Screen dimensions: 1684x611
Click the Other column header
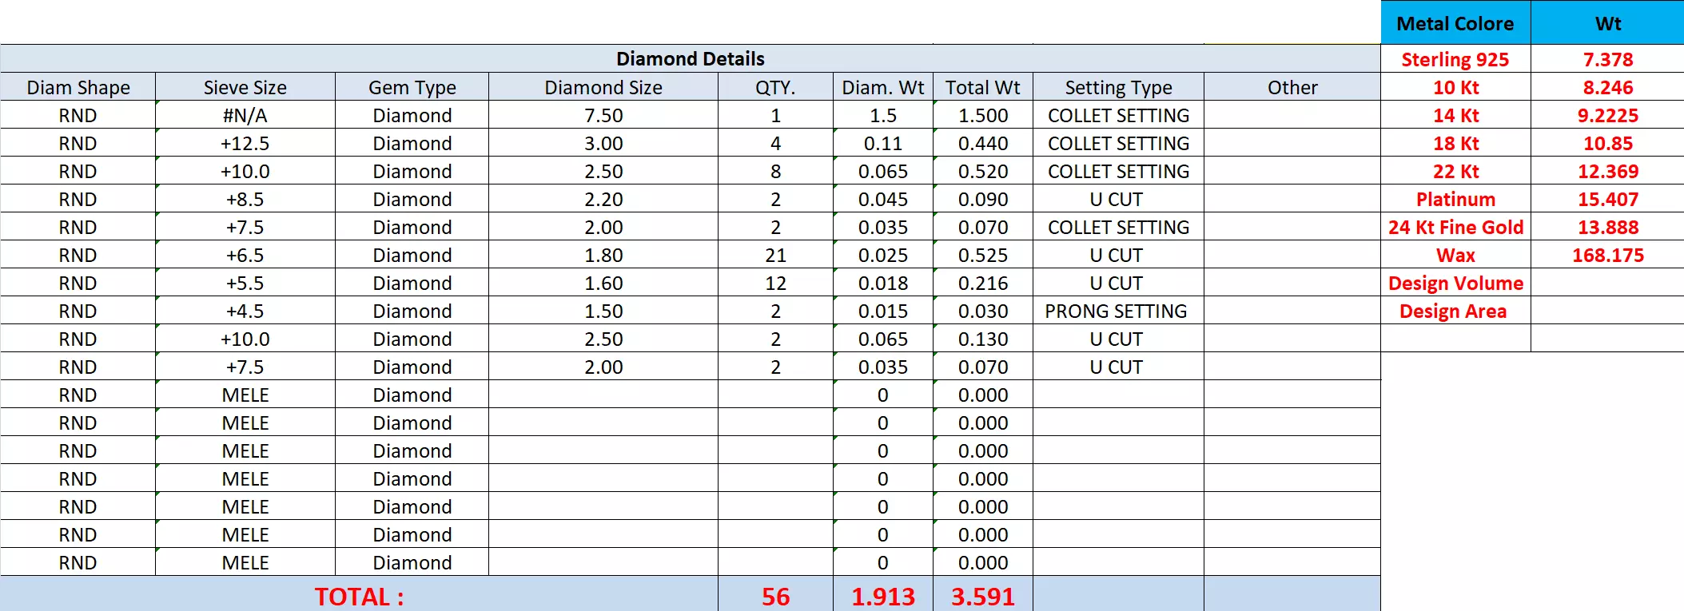pyautogui.click(x=1292, y=87)
